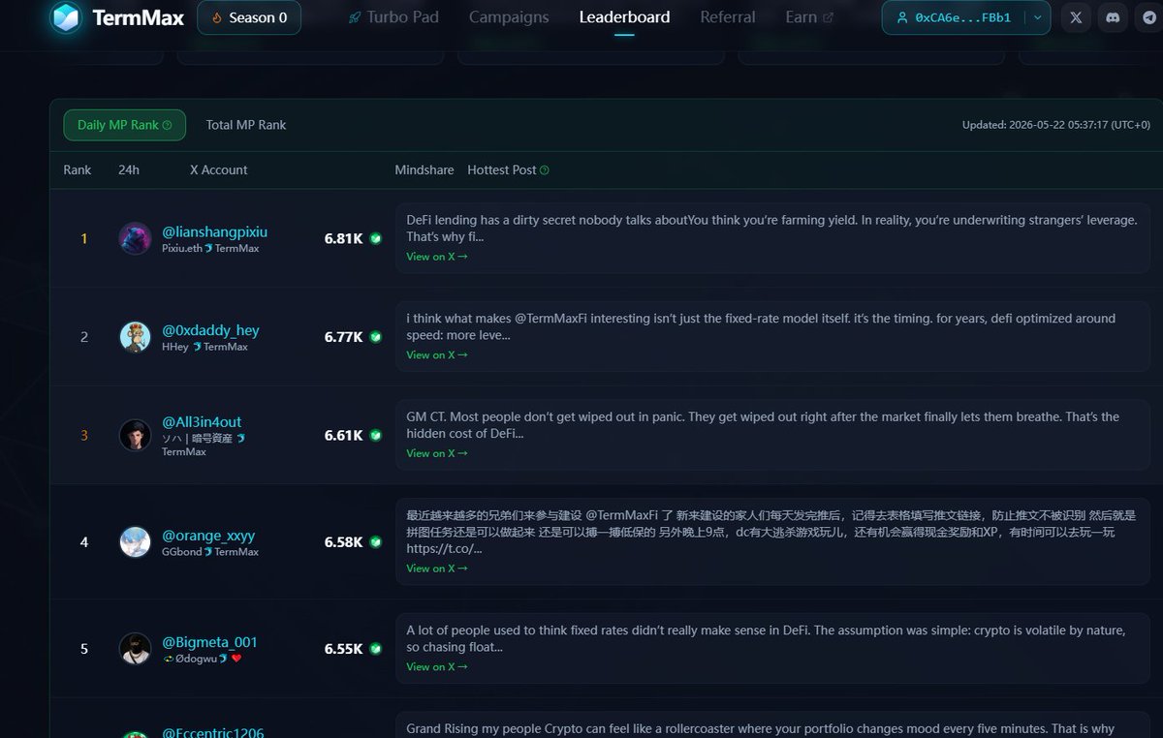Switch to Total MP Rank tab
This screenshot has width=1163, height=738.
pos(246,125)
